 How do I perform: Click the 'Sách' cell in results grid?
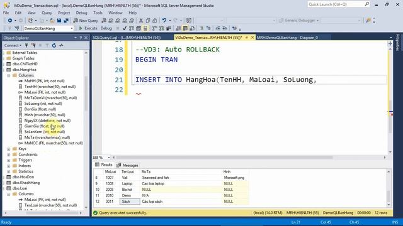tap(130, 202)
